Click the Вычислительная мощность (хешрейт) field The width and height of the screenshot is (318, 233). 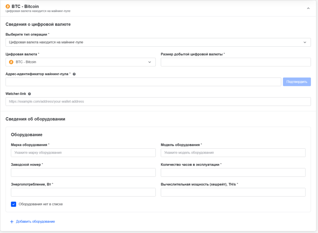[x=233, y=192]
